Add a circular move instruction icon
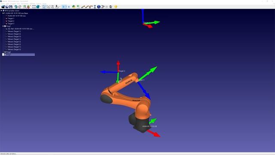 click(x=91, y=7)
